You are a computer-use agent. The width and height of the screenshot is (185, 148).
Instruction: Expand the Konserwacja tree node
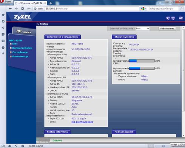click(x=11, y=56)
